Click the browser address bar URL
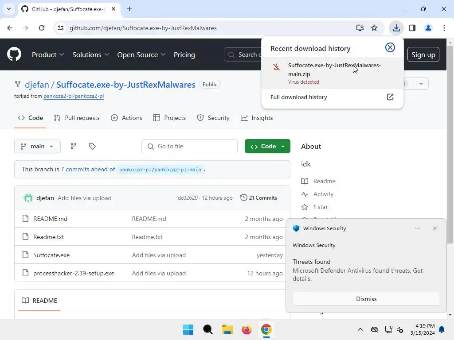The width and height of the screenshot is (454, 340). pos(143,28)
